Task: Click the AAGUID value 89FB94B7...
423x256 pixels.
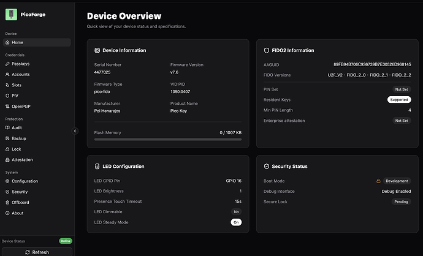Action: click(372, 64)
